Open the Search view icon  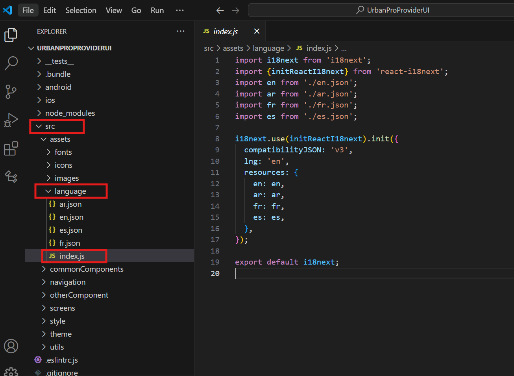[11, 63]
